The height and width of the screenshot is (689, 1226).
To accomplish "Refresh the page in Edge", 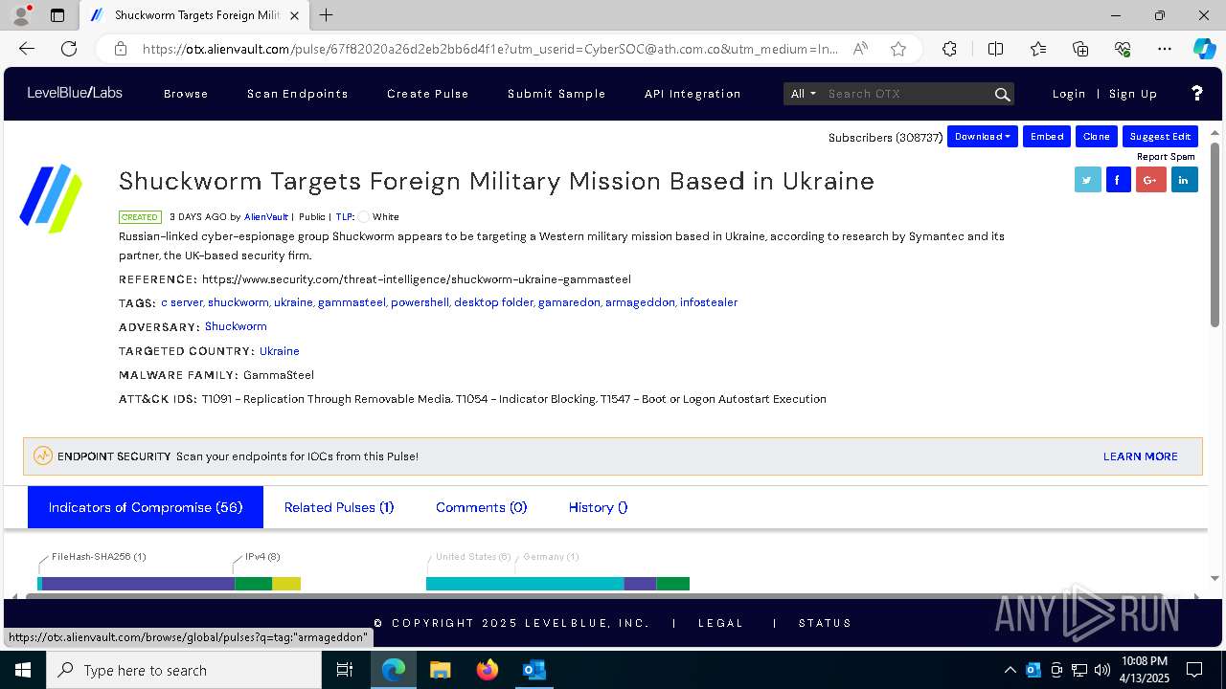I will pos(69,49).
